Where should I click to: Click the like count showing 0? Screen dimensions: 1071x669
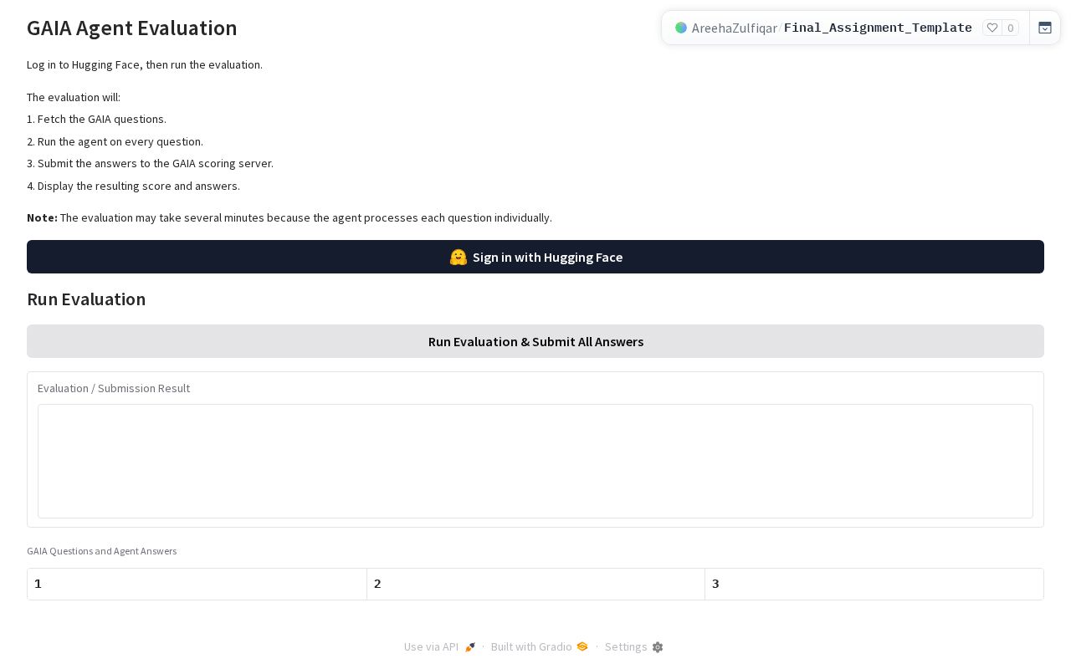pyautogui.click(x=1010, y=28)
